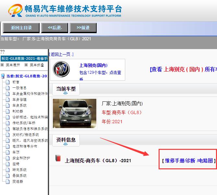Image resolution: width=217 pixels, height=195 pixels.
Task: Go back with the <<后退 button
Action: (x=55, y=28)
